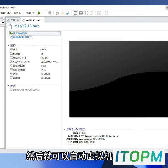Select the 显示器 device row
This screenshot has height=168, width=168.
tap(34, 78)
